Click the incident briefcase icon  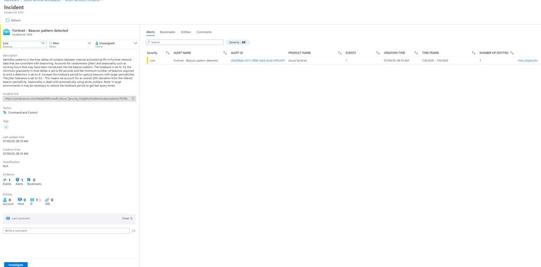[6, 32]
